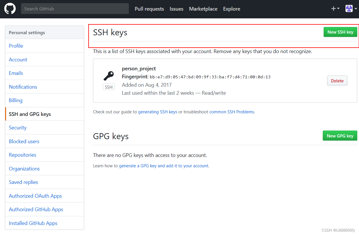Open generate a GPG key and add link
Viewport: 359px width, 235px height.
164,166
